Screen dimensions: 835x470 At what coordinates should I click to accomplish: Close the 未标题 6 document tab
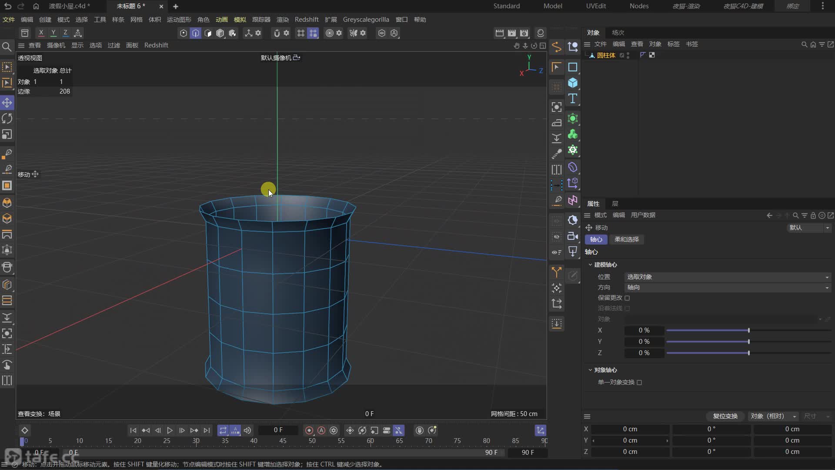[x=161, y=6]
